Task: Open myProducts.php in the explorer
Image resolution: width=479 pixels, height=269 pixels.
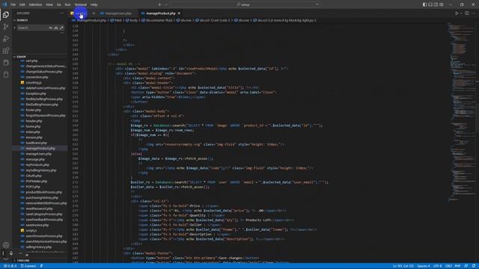Action: pos(37,164)
